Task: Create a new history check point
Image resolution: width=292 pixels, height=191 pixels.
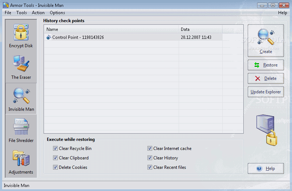Action: [x=266, y=41]
